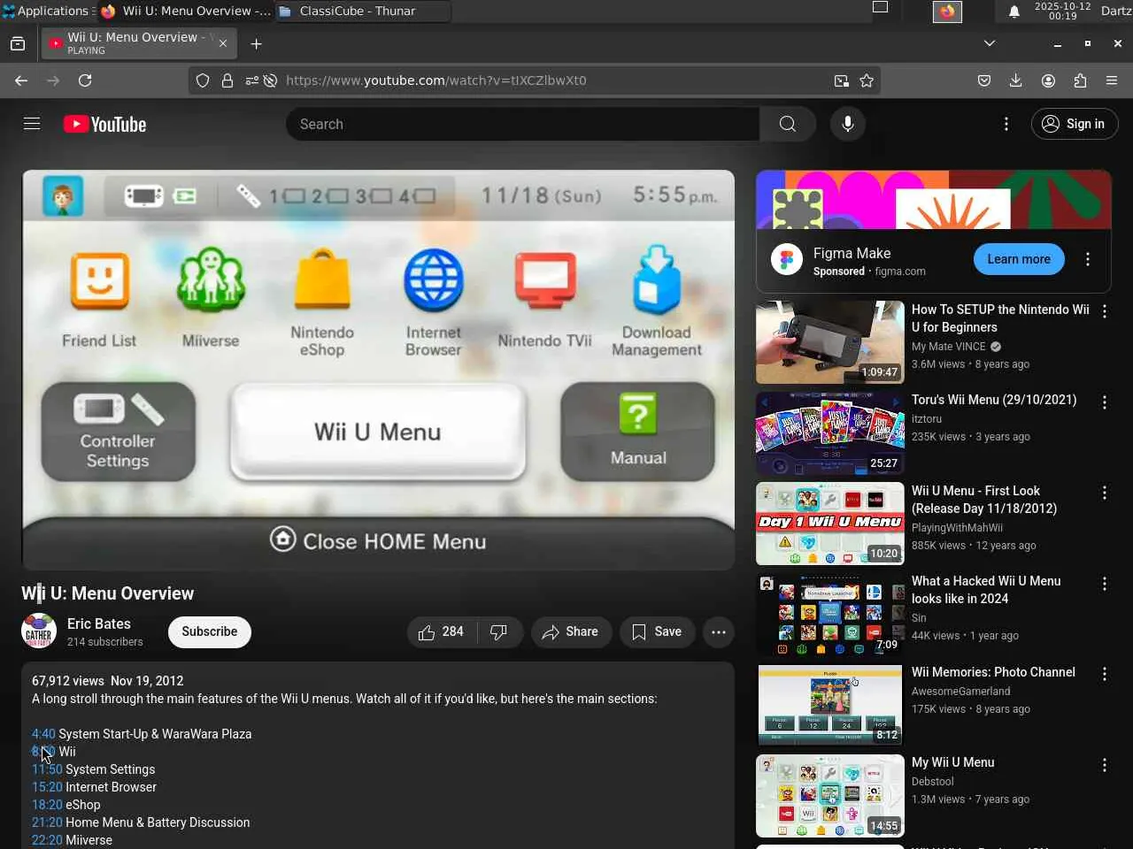Close the Wii U: Menu Overview tab
1133x849 pixels.
click(223, 43)
